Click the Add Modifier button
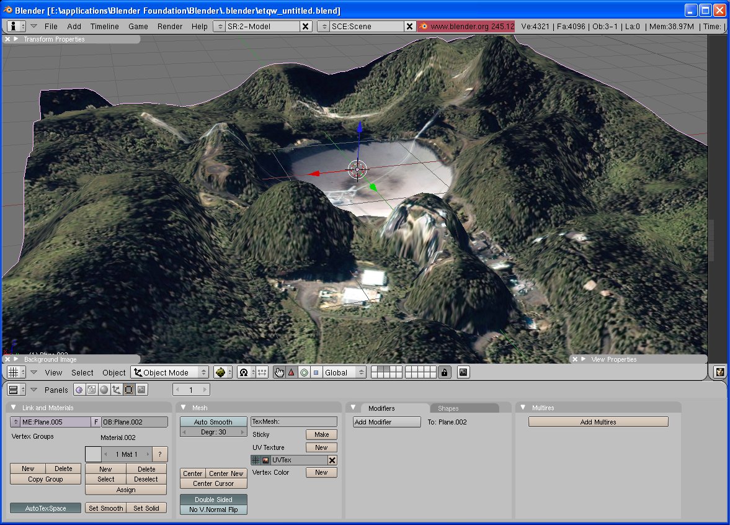 click(x=386, y=422)
